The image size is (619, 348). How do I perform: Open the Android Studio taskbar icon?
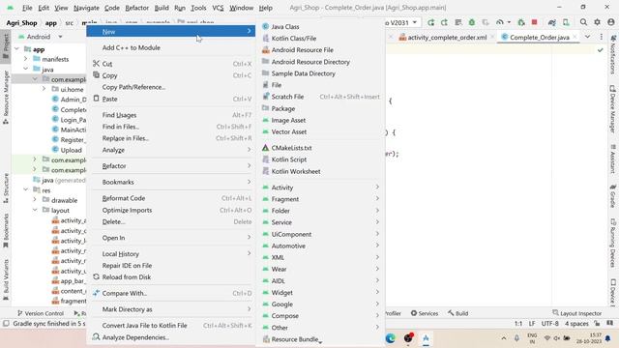426,338
